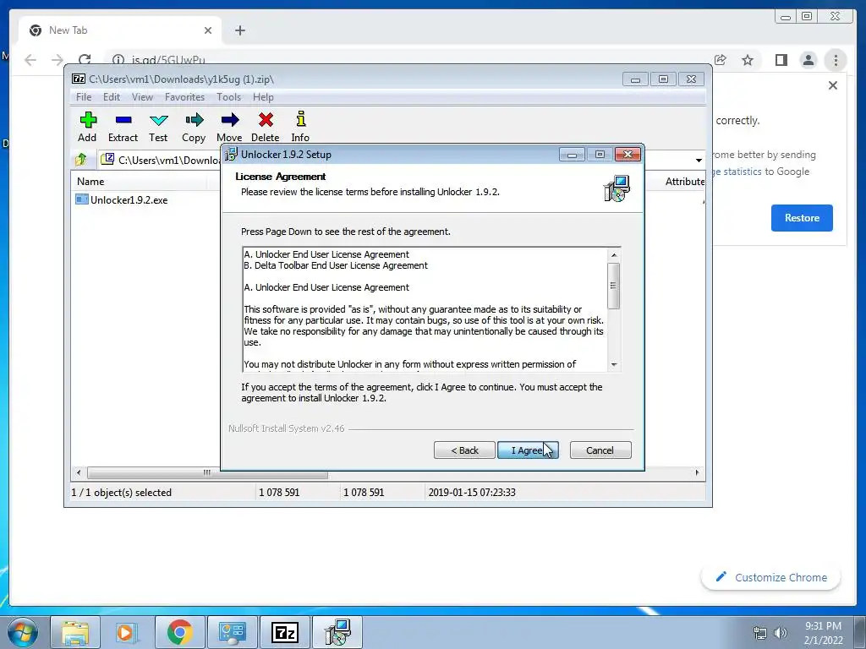Toggle Chrome side panel icon
The width and height of the screenshot is (866, 649).
click(x=781, y=60)
